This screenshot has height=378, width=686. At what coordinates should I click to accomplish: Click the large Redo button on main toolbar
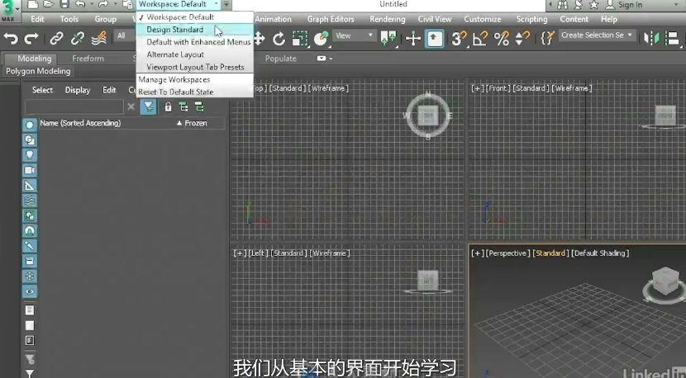point(31,39)
